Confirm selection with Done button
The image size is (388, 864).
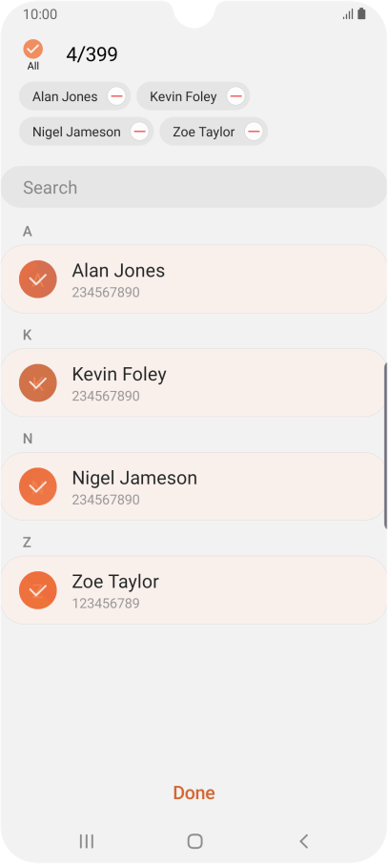194,792
